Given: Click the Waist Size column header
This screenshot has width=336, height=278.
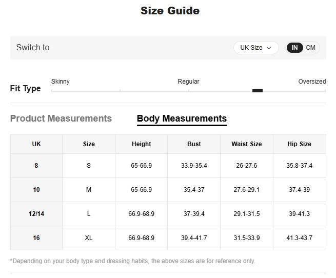Looking at the screenshot, I should [246, 144].
